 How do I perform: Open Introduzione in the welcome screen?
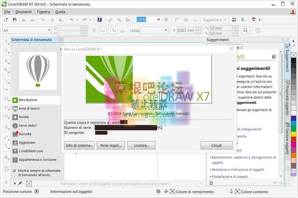tap(36, 100)
